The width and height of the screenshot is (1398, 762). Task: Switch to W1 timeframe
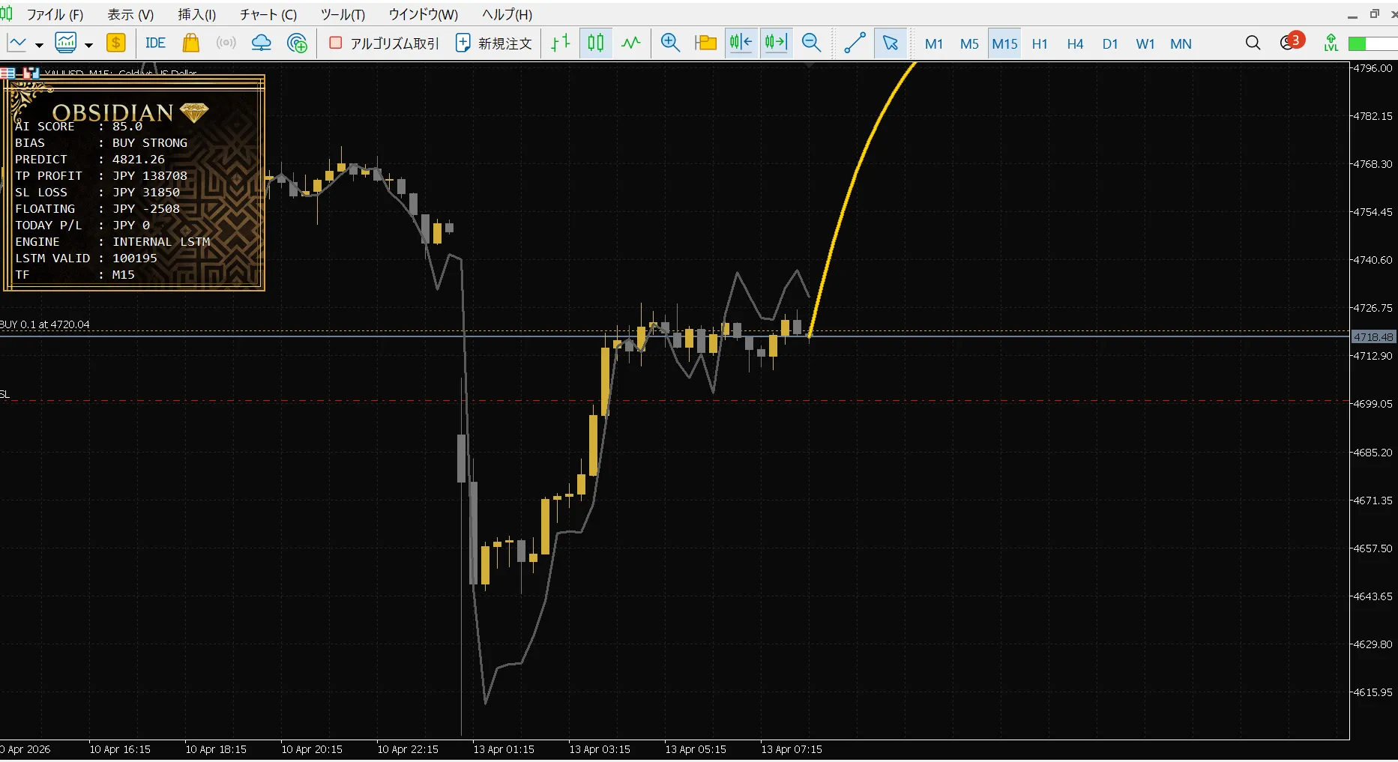(x=1145, y=44)
